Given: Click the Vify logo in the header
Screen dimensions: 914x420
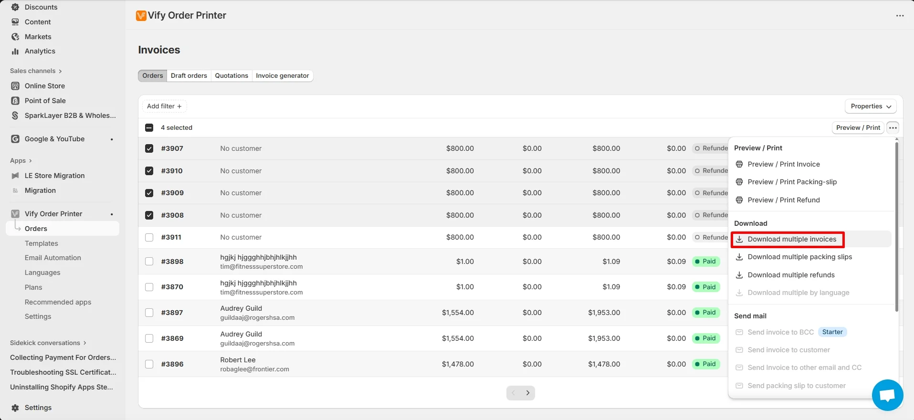Looking at the screenshot, I should click(x=141, y=16).
